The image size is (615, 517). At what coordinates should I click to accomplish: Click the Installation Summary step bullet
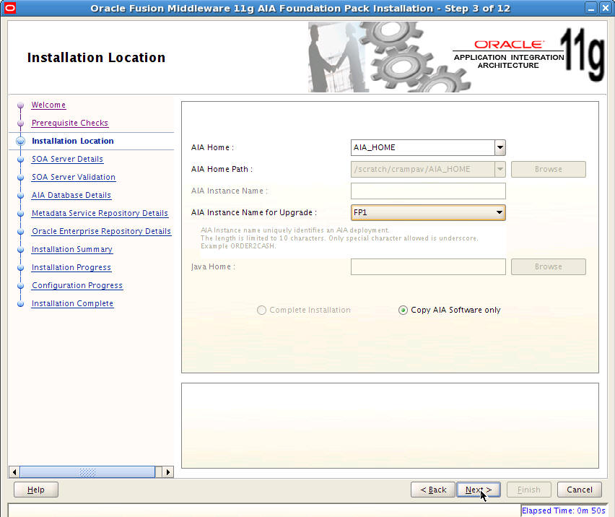click(x=21, y=250)
